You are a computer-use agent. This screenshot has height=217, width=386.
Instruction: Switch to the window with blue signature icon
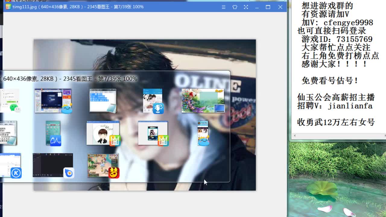[x=53, y=133]
